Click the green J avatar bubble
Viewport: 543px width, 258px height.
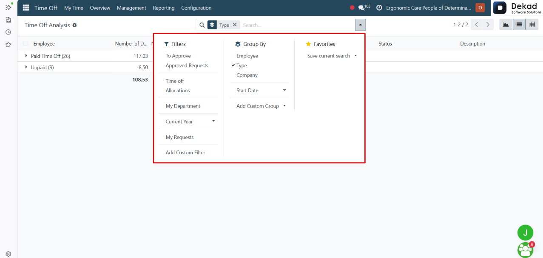[525, 232]
